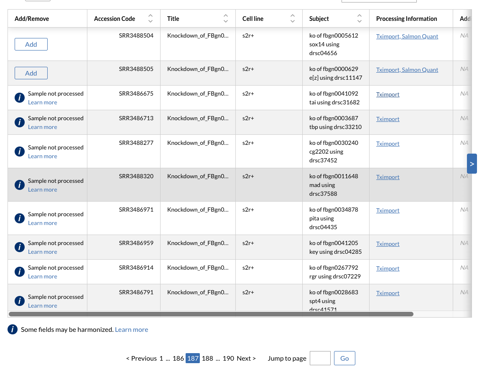
Task: Click info icon beside harmonized fields note
Action: (13, 329)
